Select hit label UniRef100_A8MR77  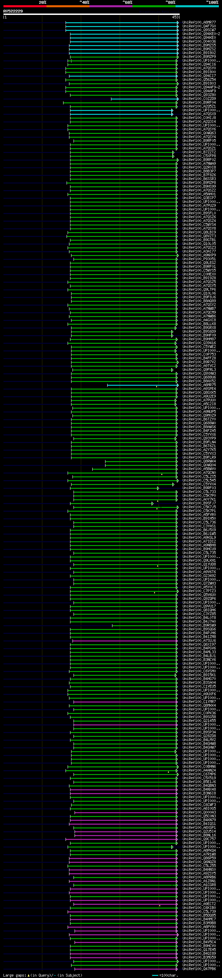click(x=199, y=23)
